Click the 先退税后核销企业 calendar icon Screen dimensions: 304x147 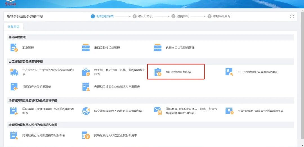tap(86, 87)
